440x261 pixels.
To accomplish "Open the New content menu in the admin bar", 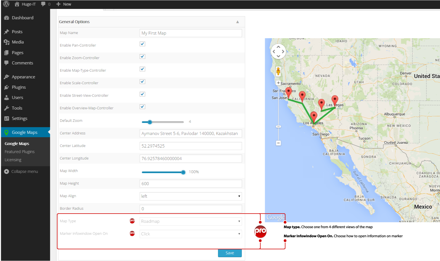I will point(64,4).
